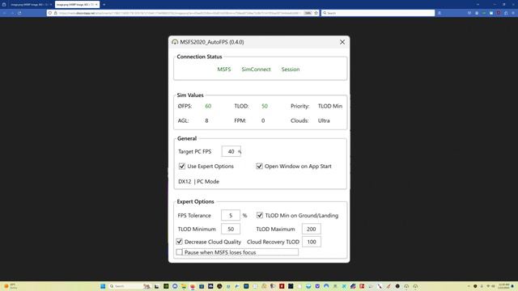This screenshot has width=518, height=291.
Task: Edit the TLOD Minimum field
Action: pyautogui.click(x=231, y=229)
